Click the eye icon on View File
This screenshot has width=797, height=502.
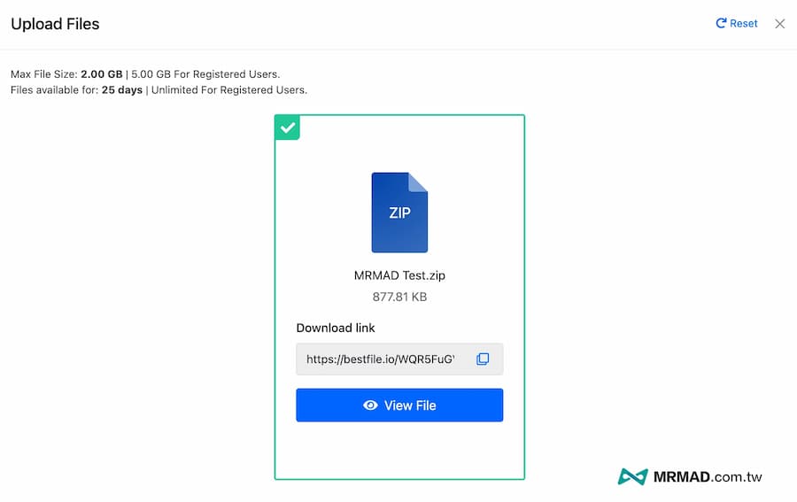371,405
